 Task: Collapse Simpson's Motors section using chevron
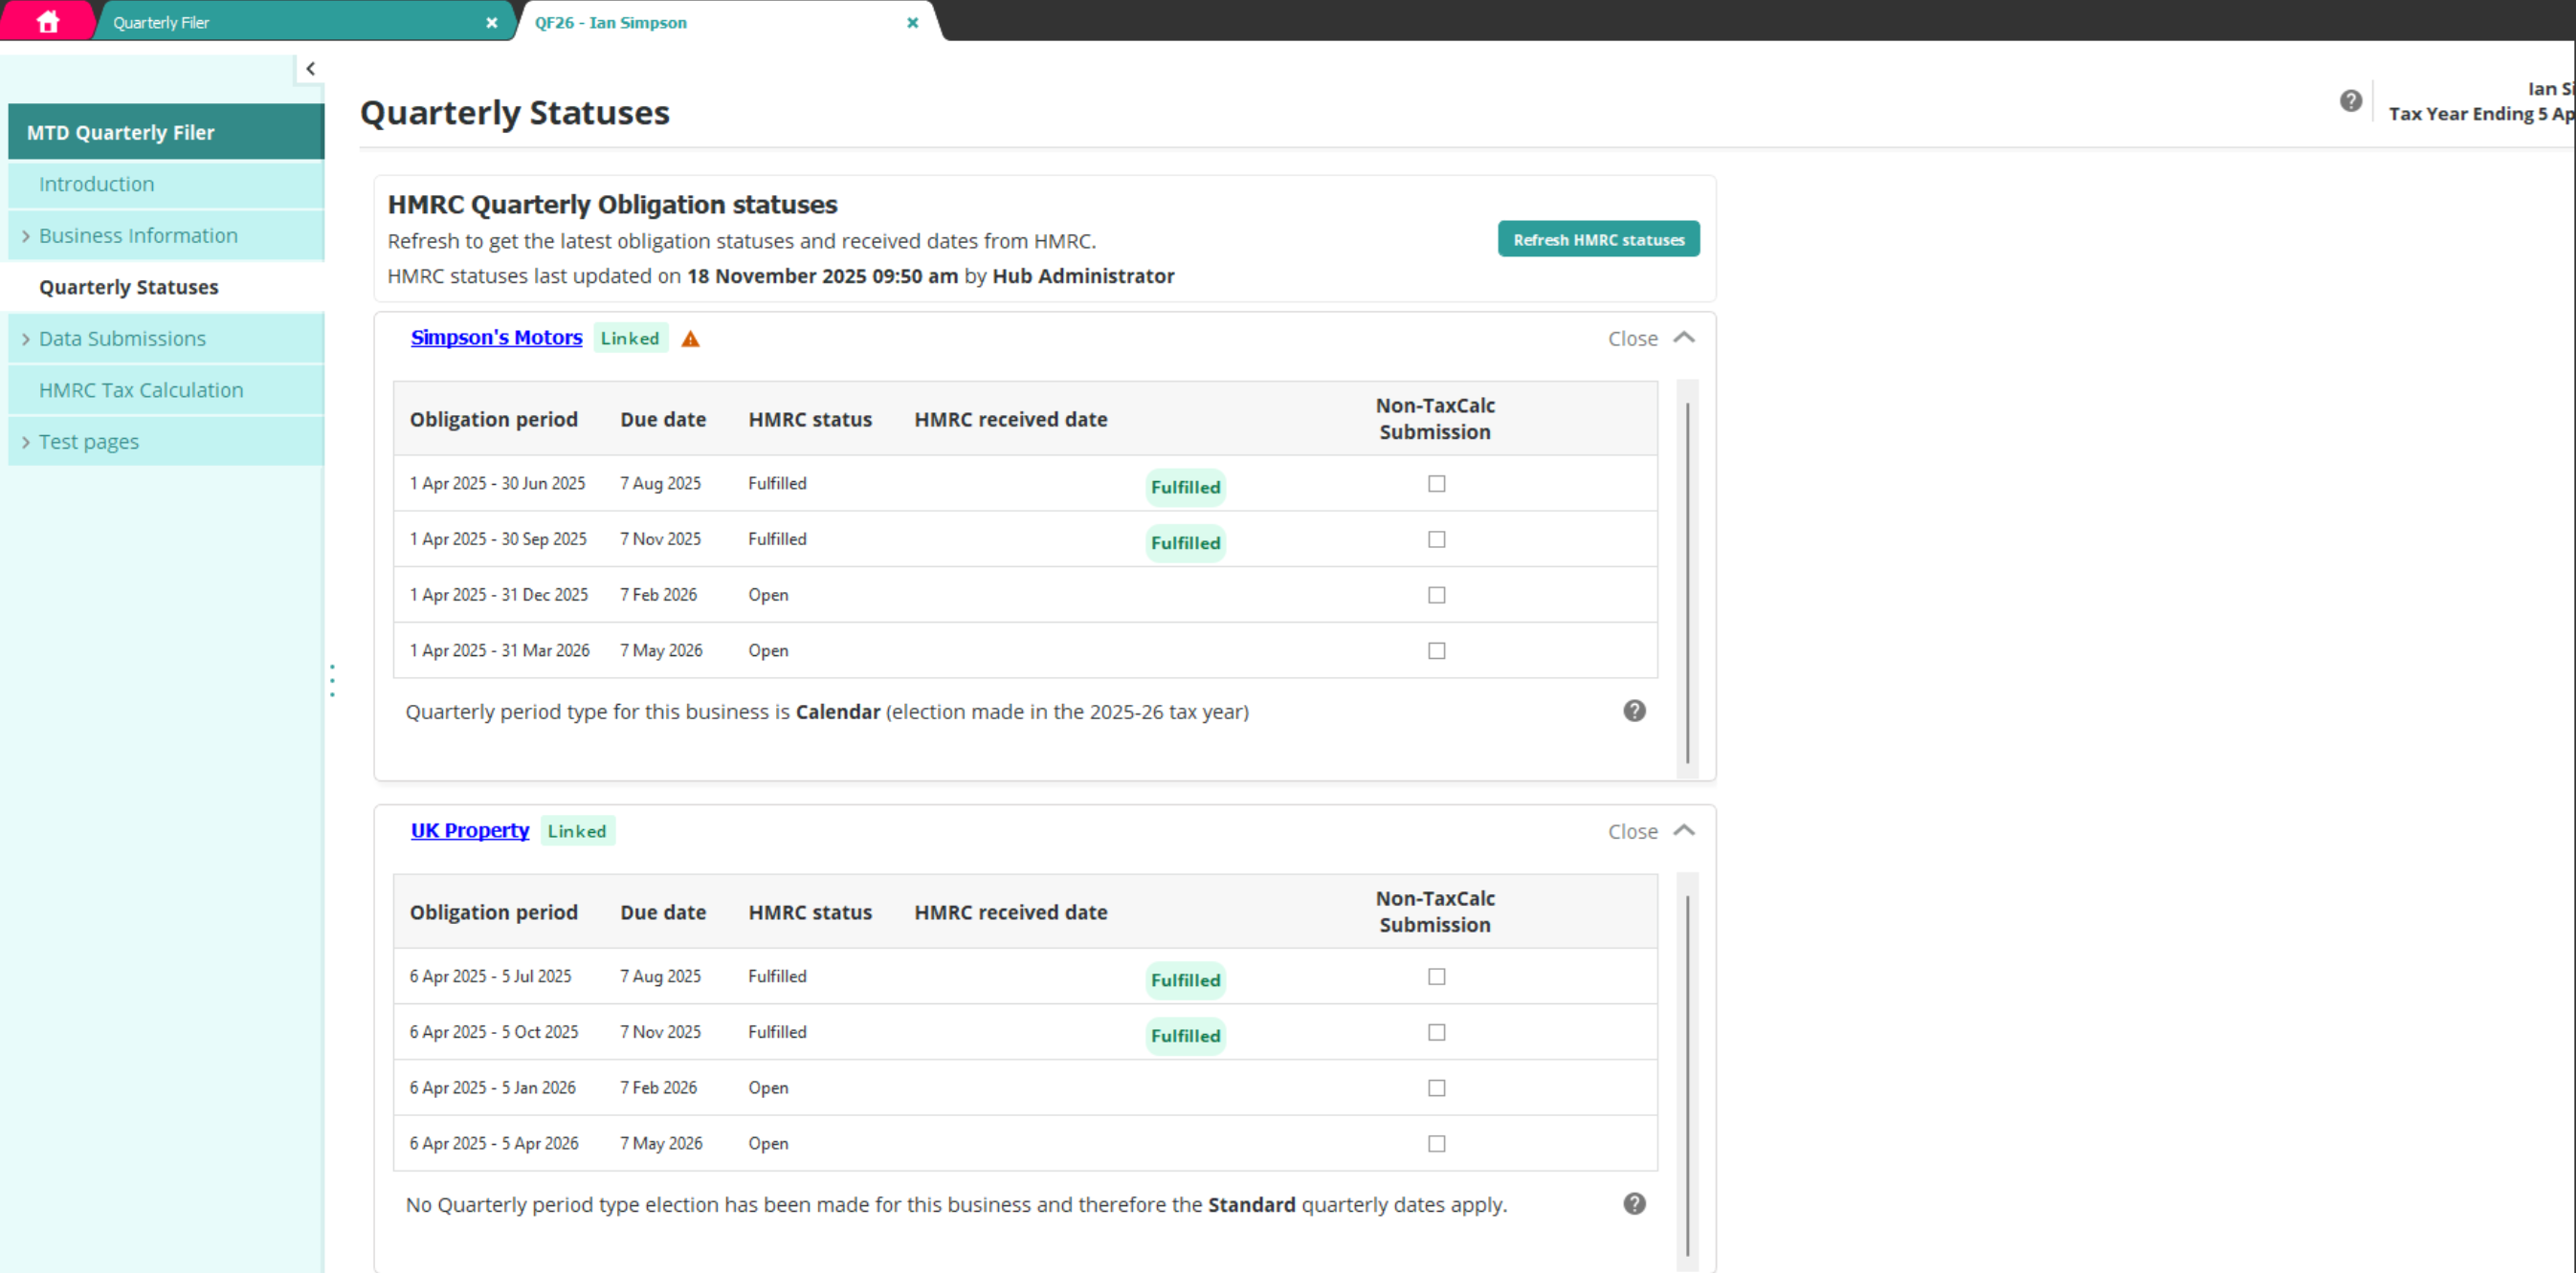tap(1684, 337)
